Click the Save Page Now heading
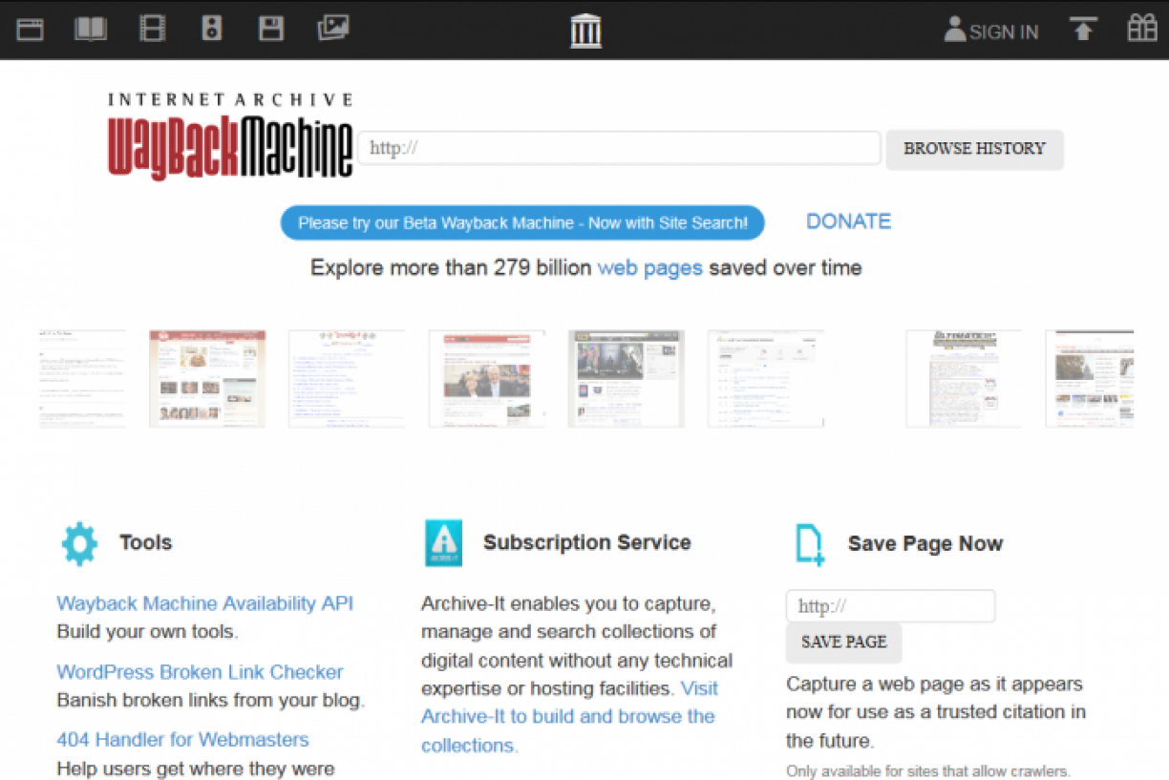 coord(925,544)
